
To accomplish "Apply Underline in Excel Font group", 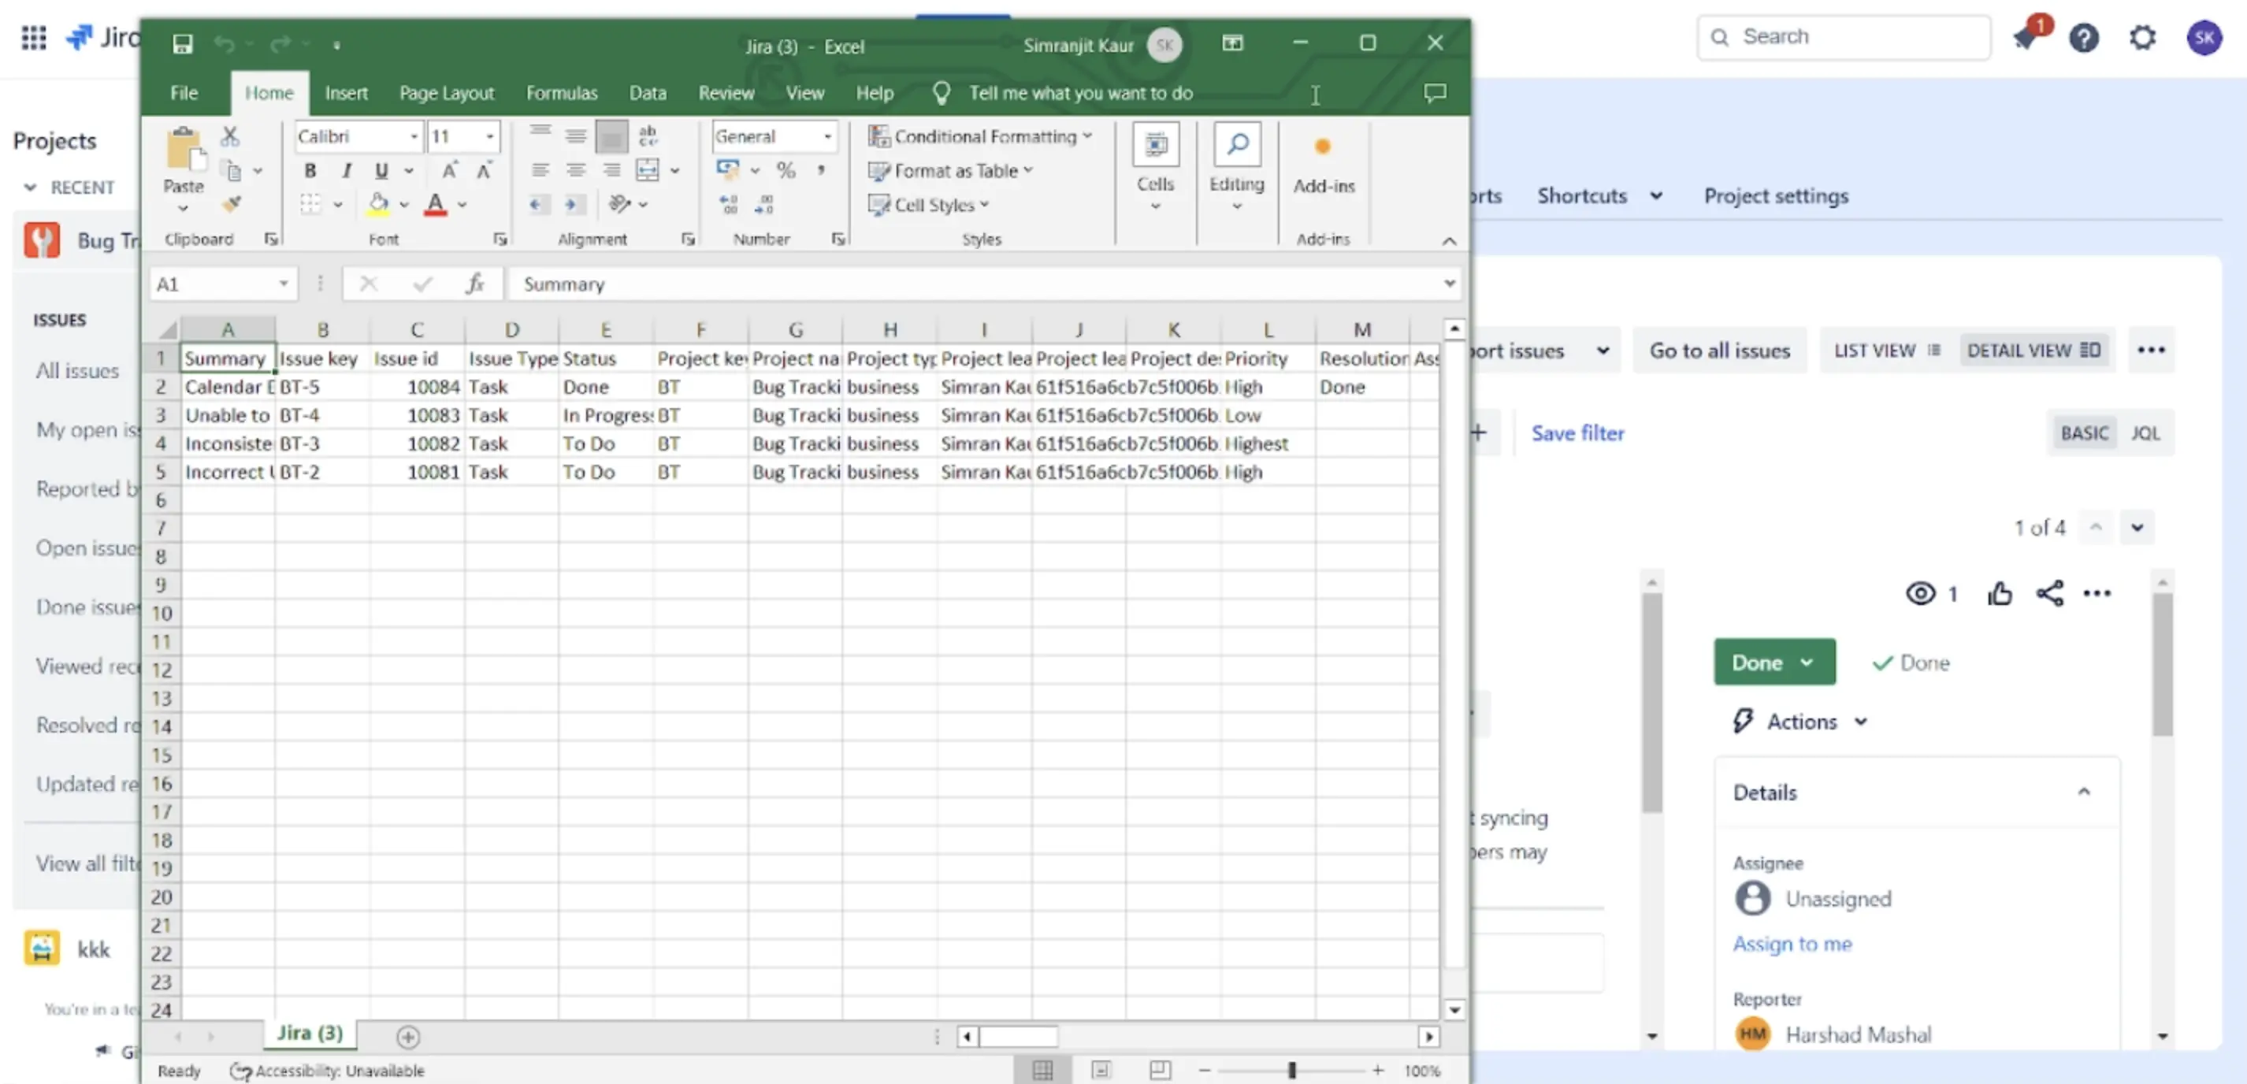I will coord(381,171).
